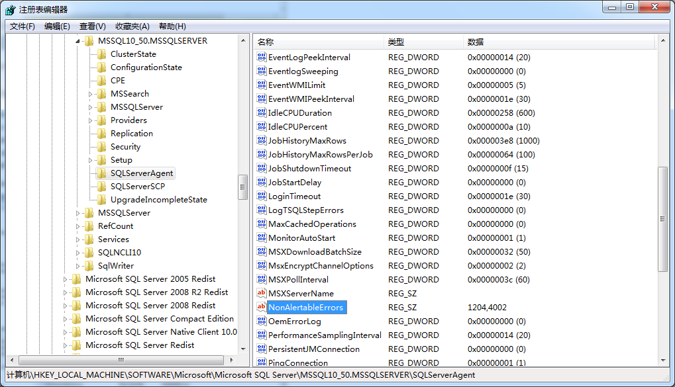Click the IdleCPUDuration DWORD value icon

click(x=261, y=112)
